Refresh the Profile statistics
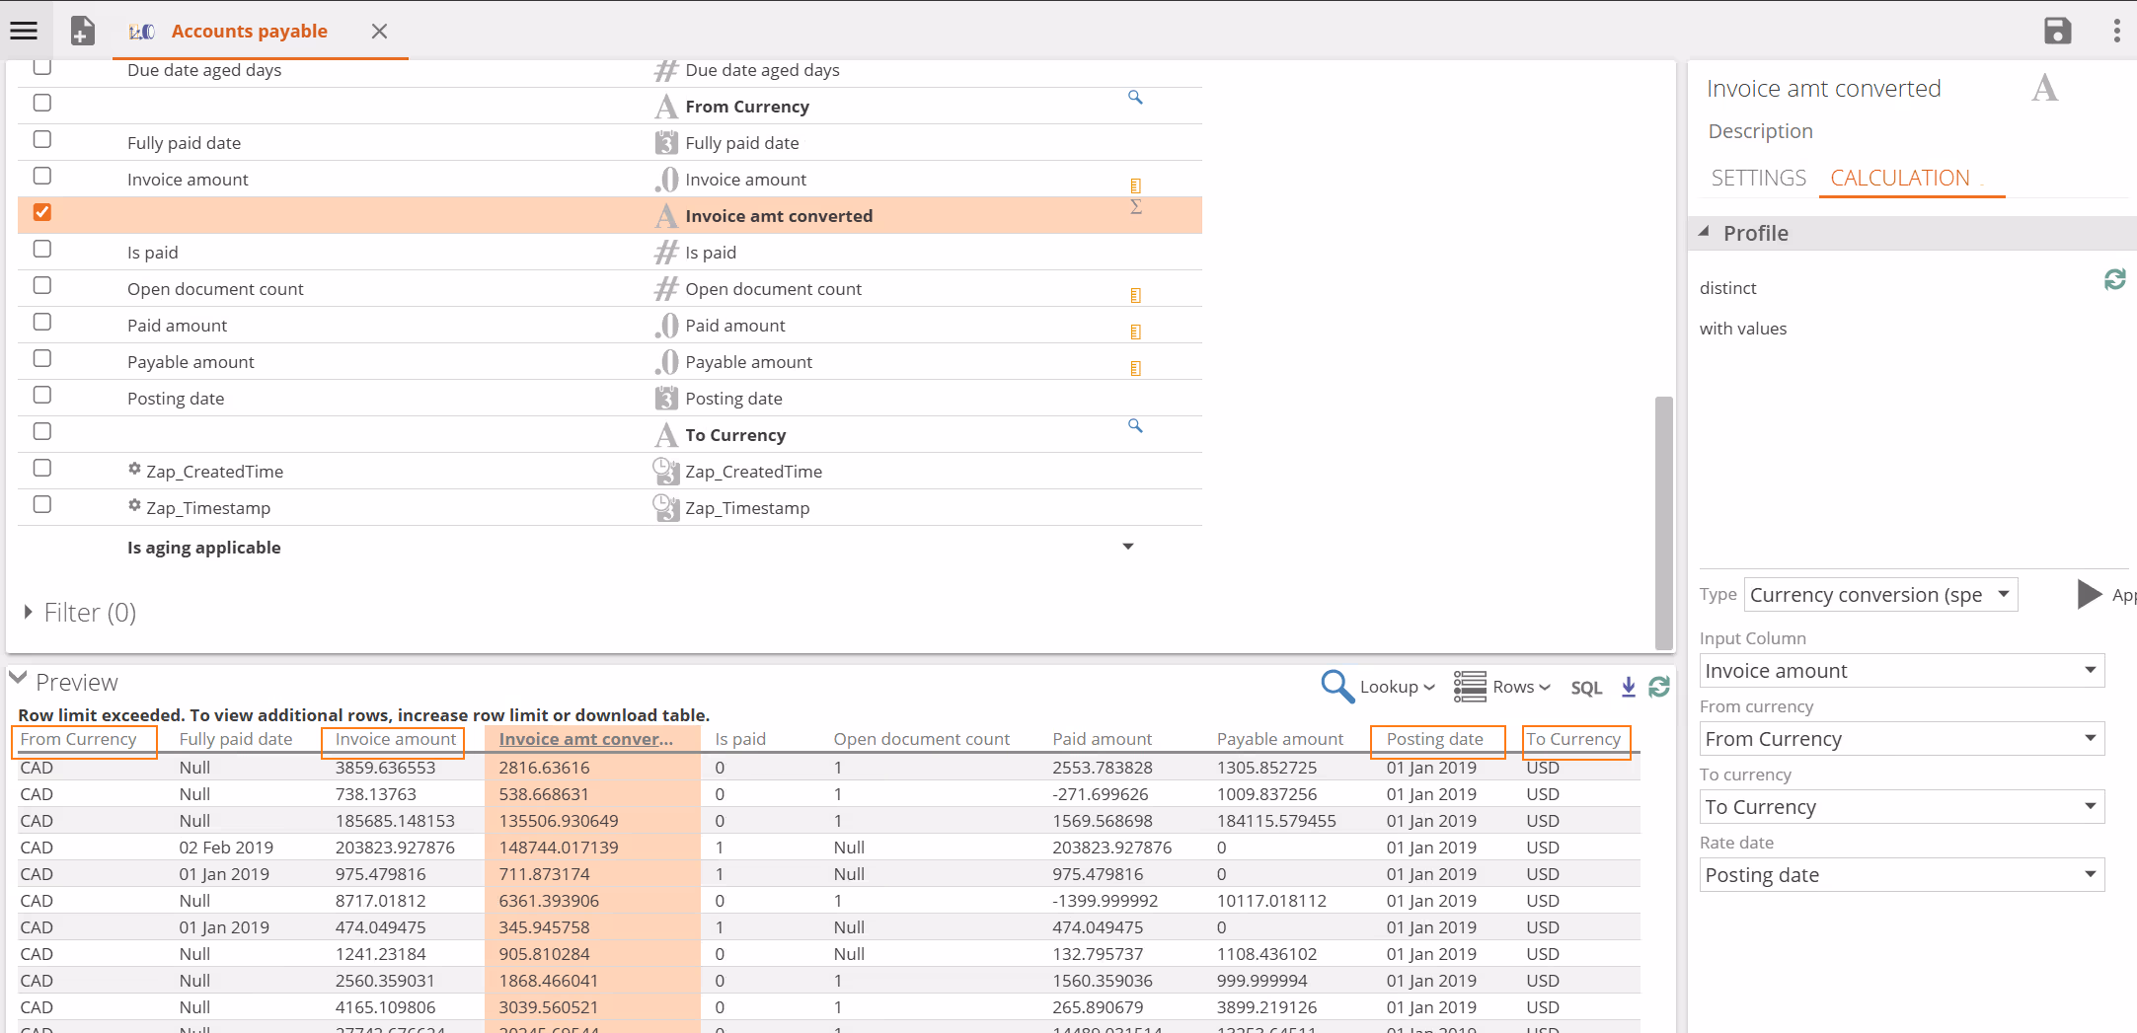2137x1033 pixels. [2114, 280]
